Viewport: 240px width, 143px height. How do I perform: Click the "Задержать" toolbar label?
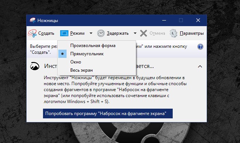(x=117, y=33)
